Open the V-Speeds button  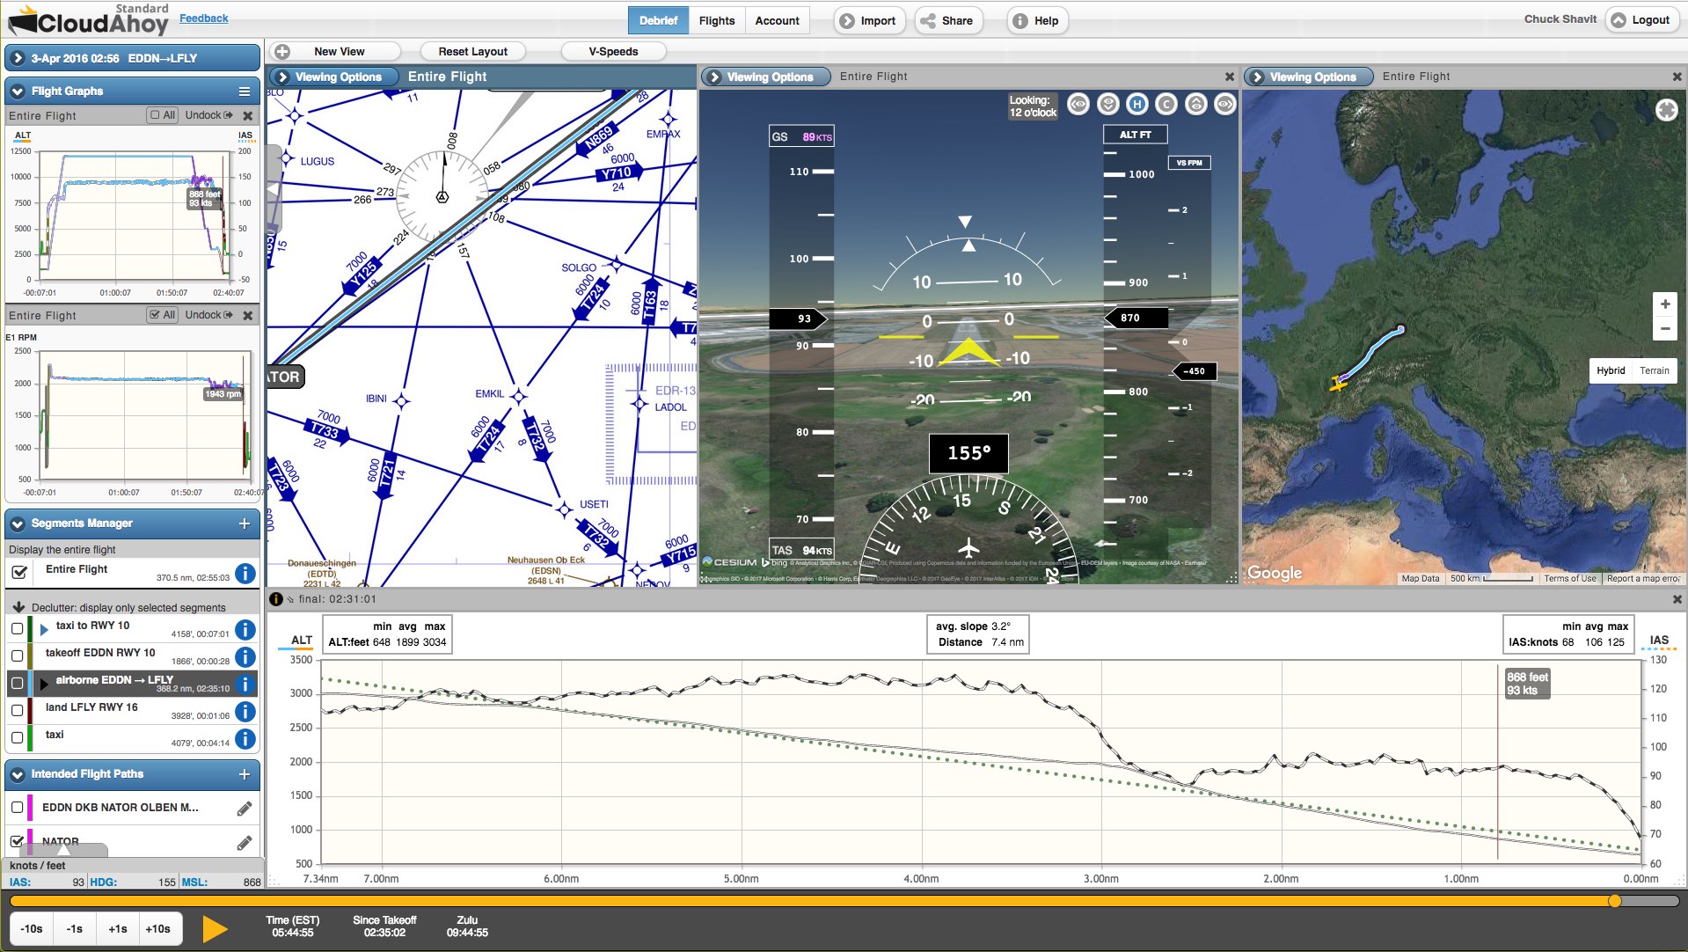click(613, 52)
